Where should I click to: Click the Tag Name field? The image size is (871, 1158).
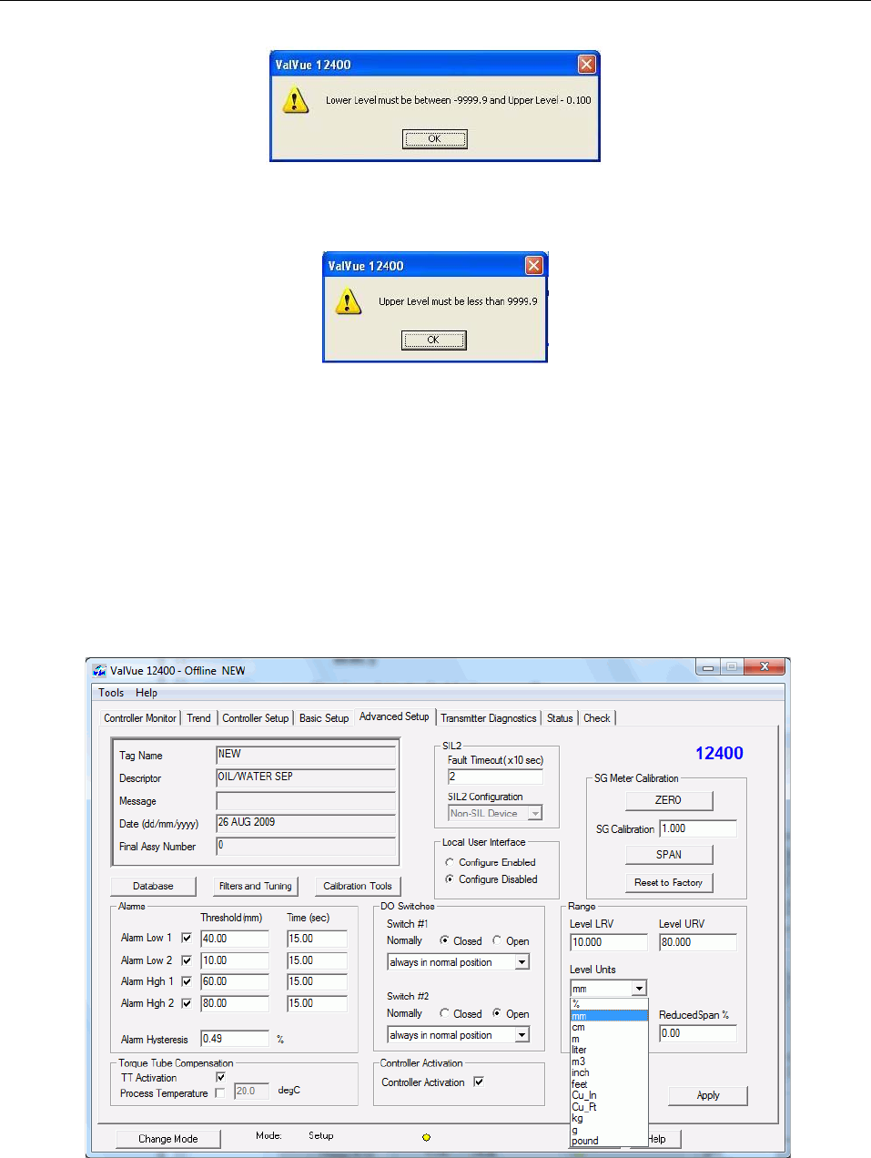[306, 755]
